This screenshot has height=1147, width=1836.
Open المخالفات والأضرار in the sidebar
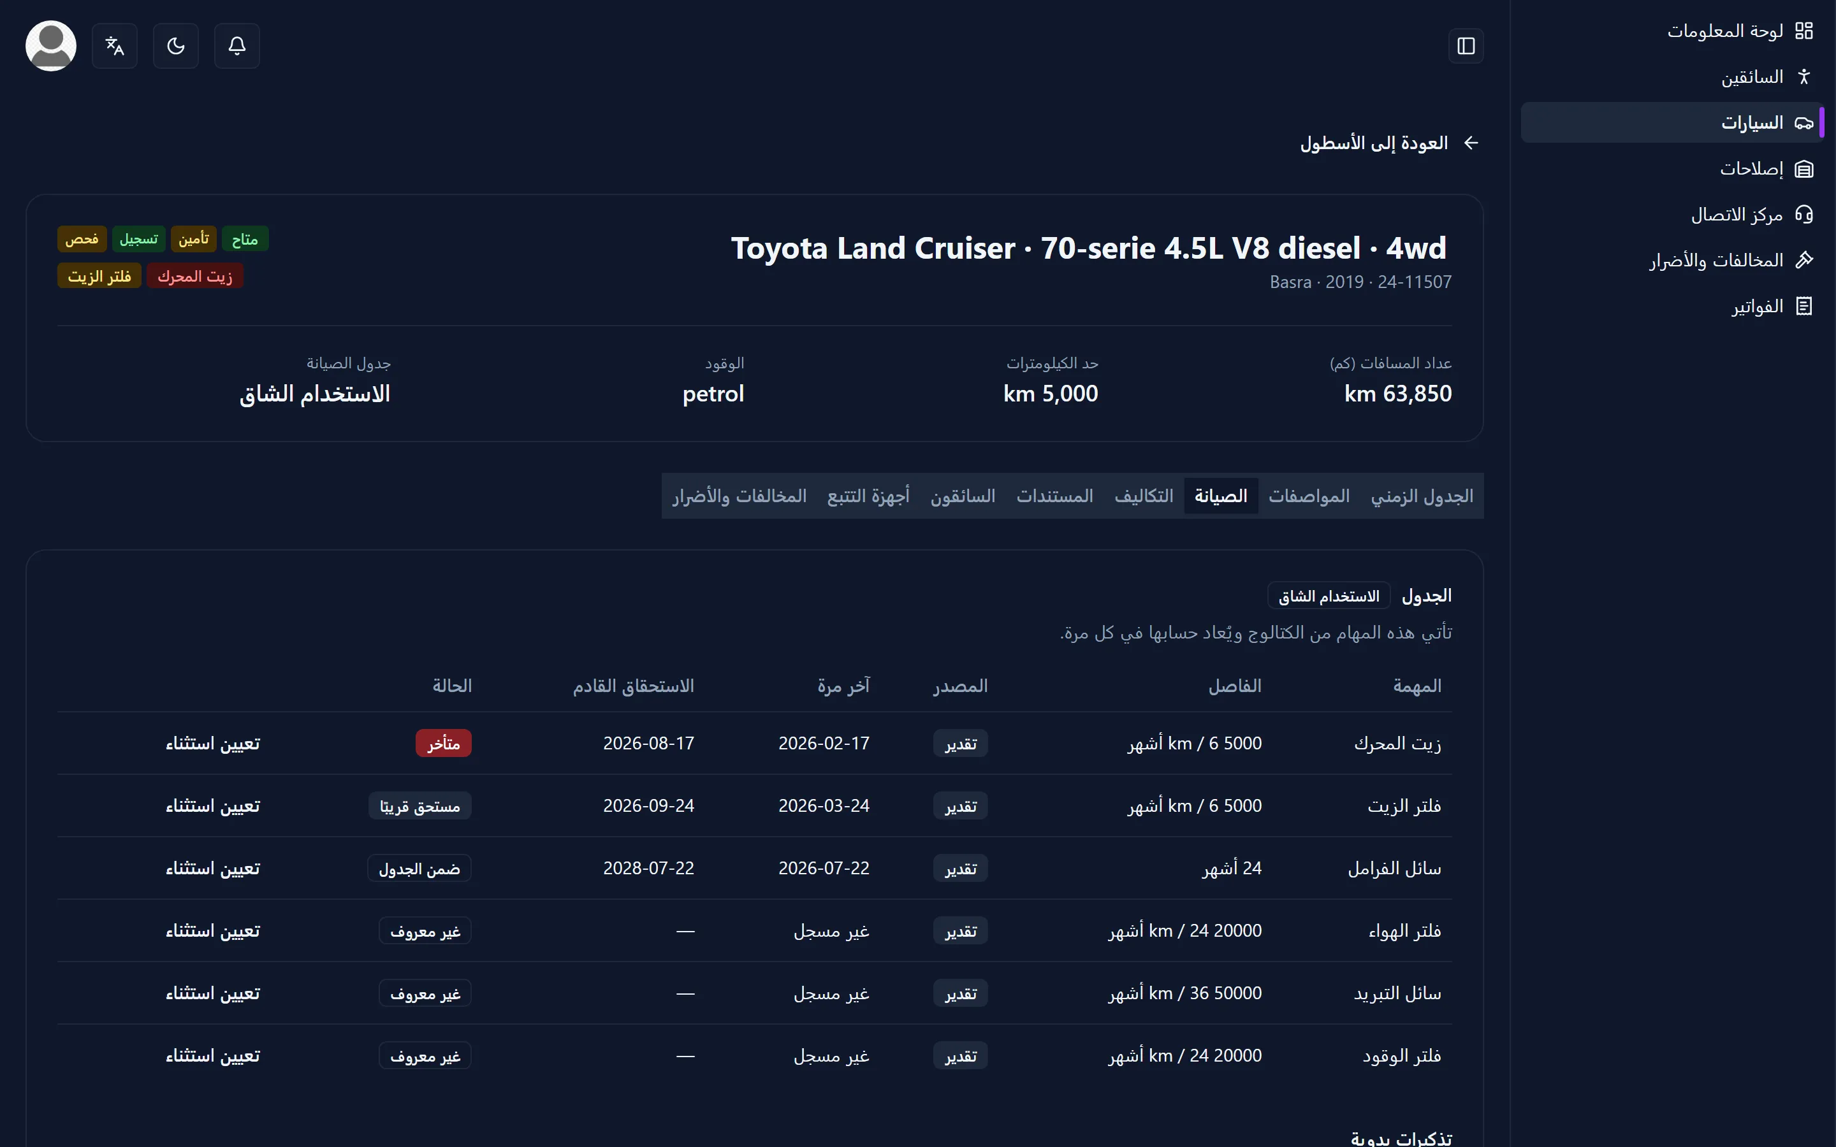pyautogui.click(x=1716, y=260)
